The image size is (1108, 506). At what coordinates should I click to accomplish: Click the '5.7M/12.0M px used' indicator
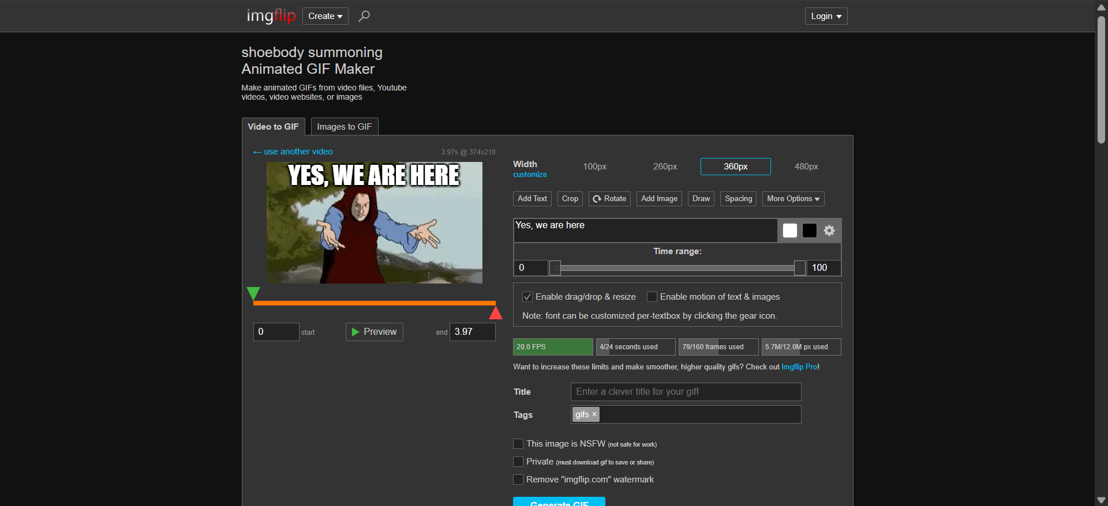point(801,347)
